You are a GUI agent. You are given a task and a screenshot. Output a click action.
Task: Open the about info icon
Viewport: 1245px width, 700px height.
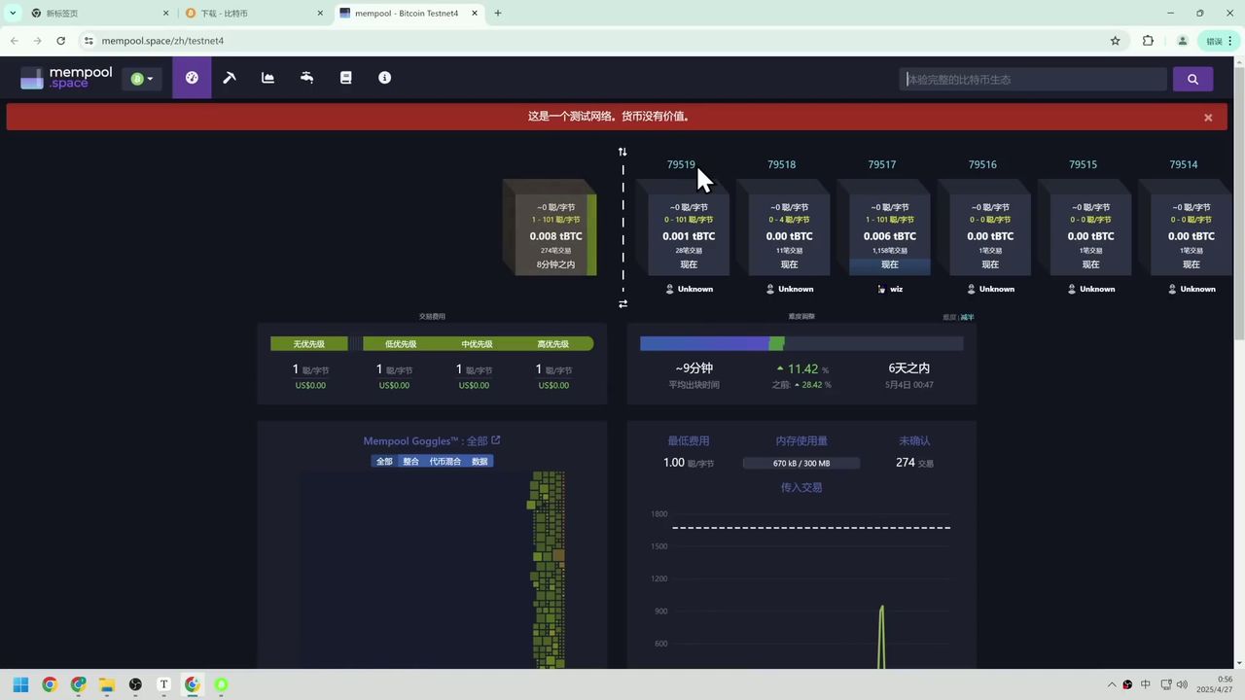(385, 78)
